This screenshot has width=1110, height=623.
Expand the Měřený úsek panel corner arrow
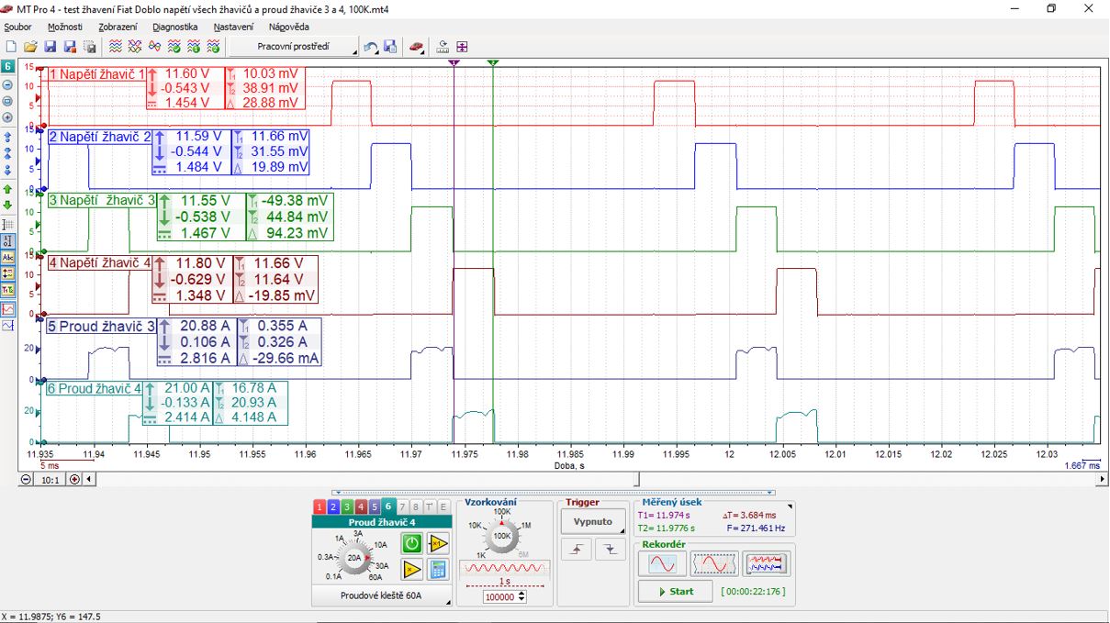(x=789, y=506)
